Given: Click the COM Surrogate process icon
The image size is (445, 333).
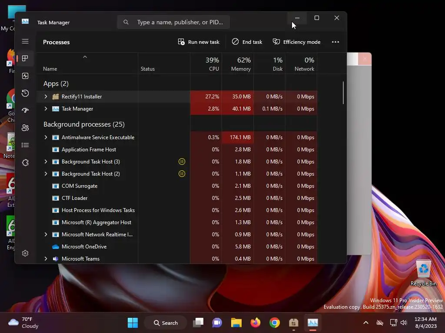Looking at the screenshot, I should (x=56, y=186).
